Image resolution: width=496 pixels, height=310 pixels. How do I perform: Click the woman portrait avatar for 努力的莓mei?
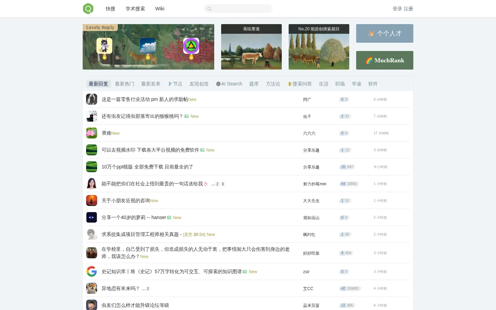(x=92, y=184)
